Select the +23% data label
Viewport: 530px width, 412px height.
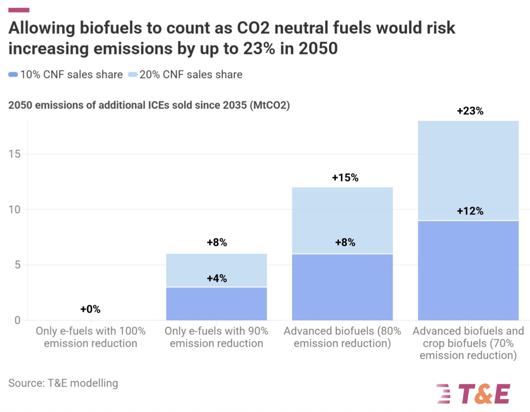pos(470,111)
